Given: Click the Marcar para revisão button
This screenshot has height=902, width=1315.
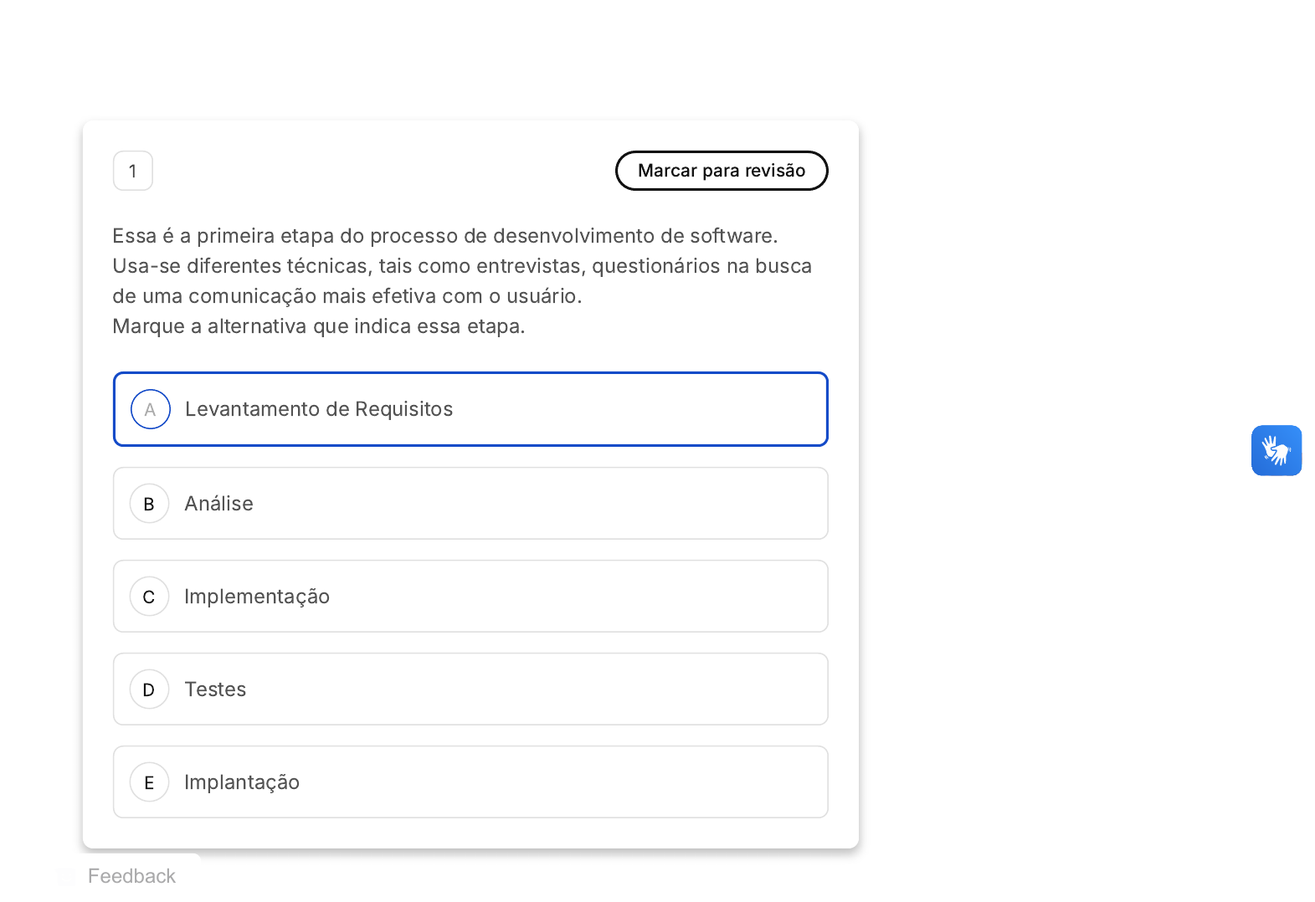Looking at the screenshot, I should 721,171.
